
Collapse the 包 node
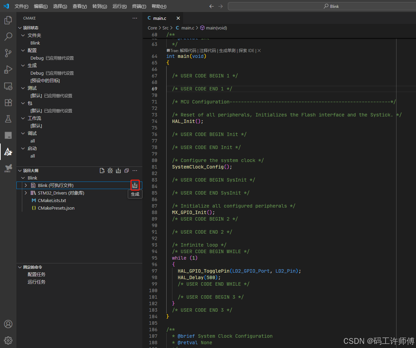[x=23, y=103]
